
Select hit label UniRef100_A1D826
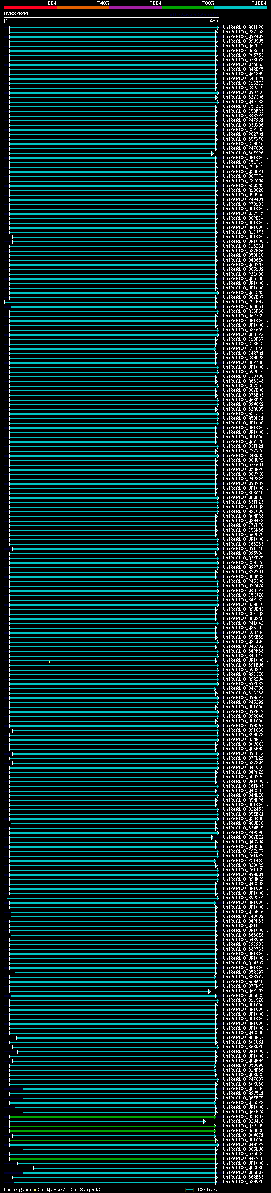[243, 190]
